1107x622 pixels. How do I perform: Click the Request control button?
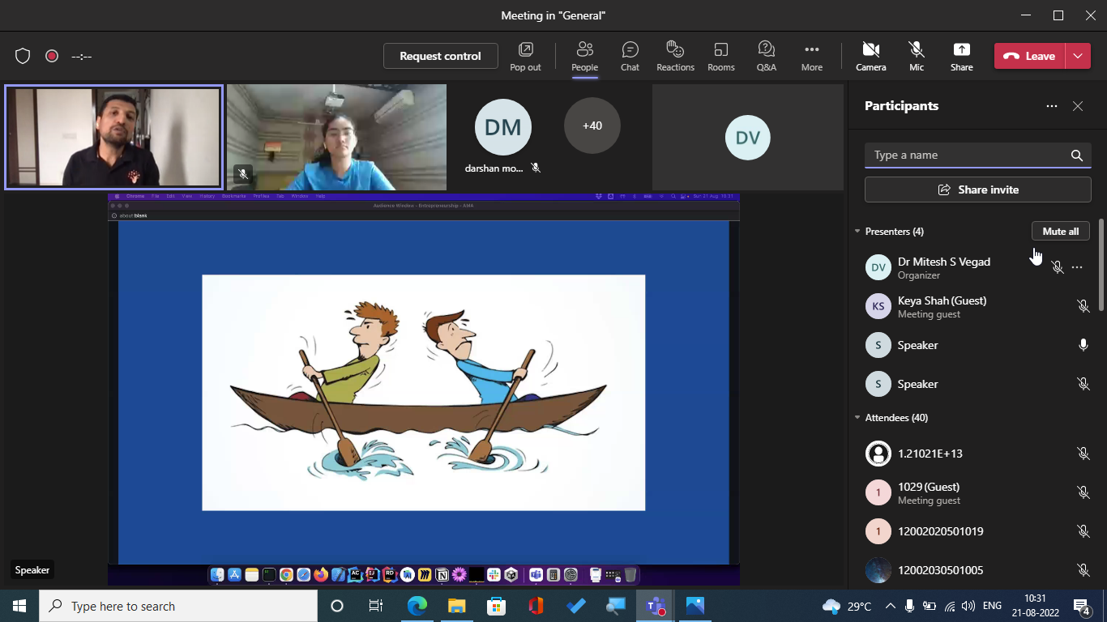(x=440, y=56)
